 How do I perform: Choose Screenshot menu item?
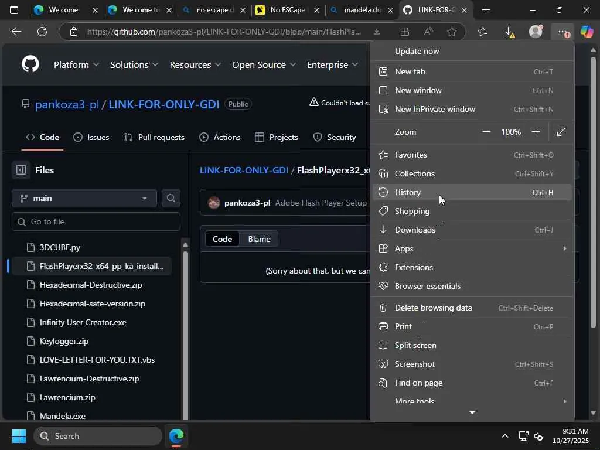pyautogui.click(x=472, y=364)
